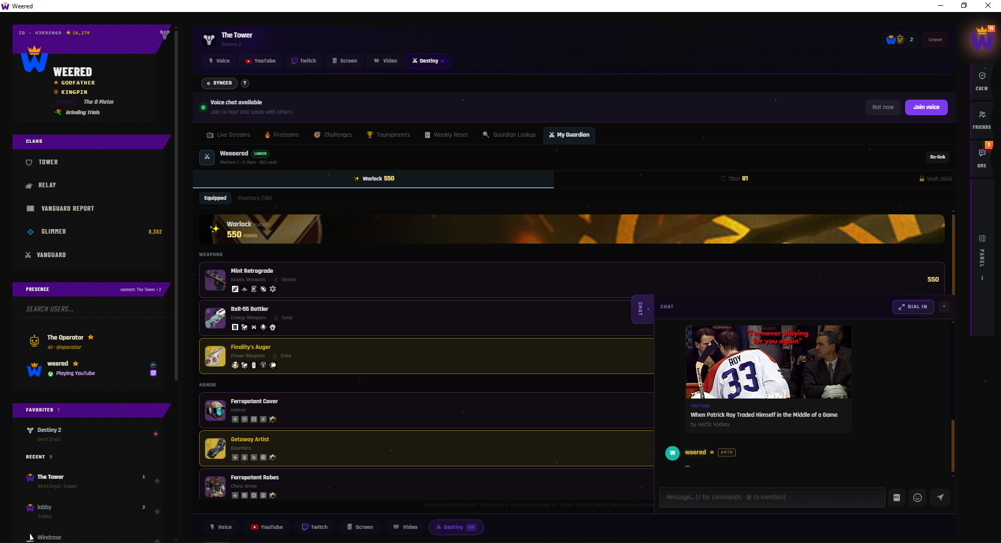Click the help question mark beside Synced
Screen dimensions: 1001x543
(245, 83)
